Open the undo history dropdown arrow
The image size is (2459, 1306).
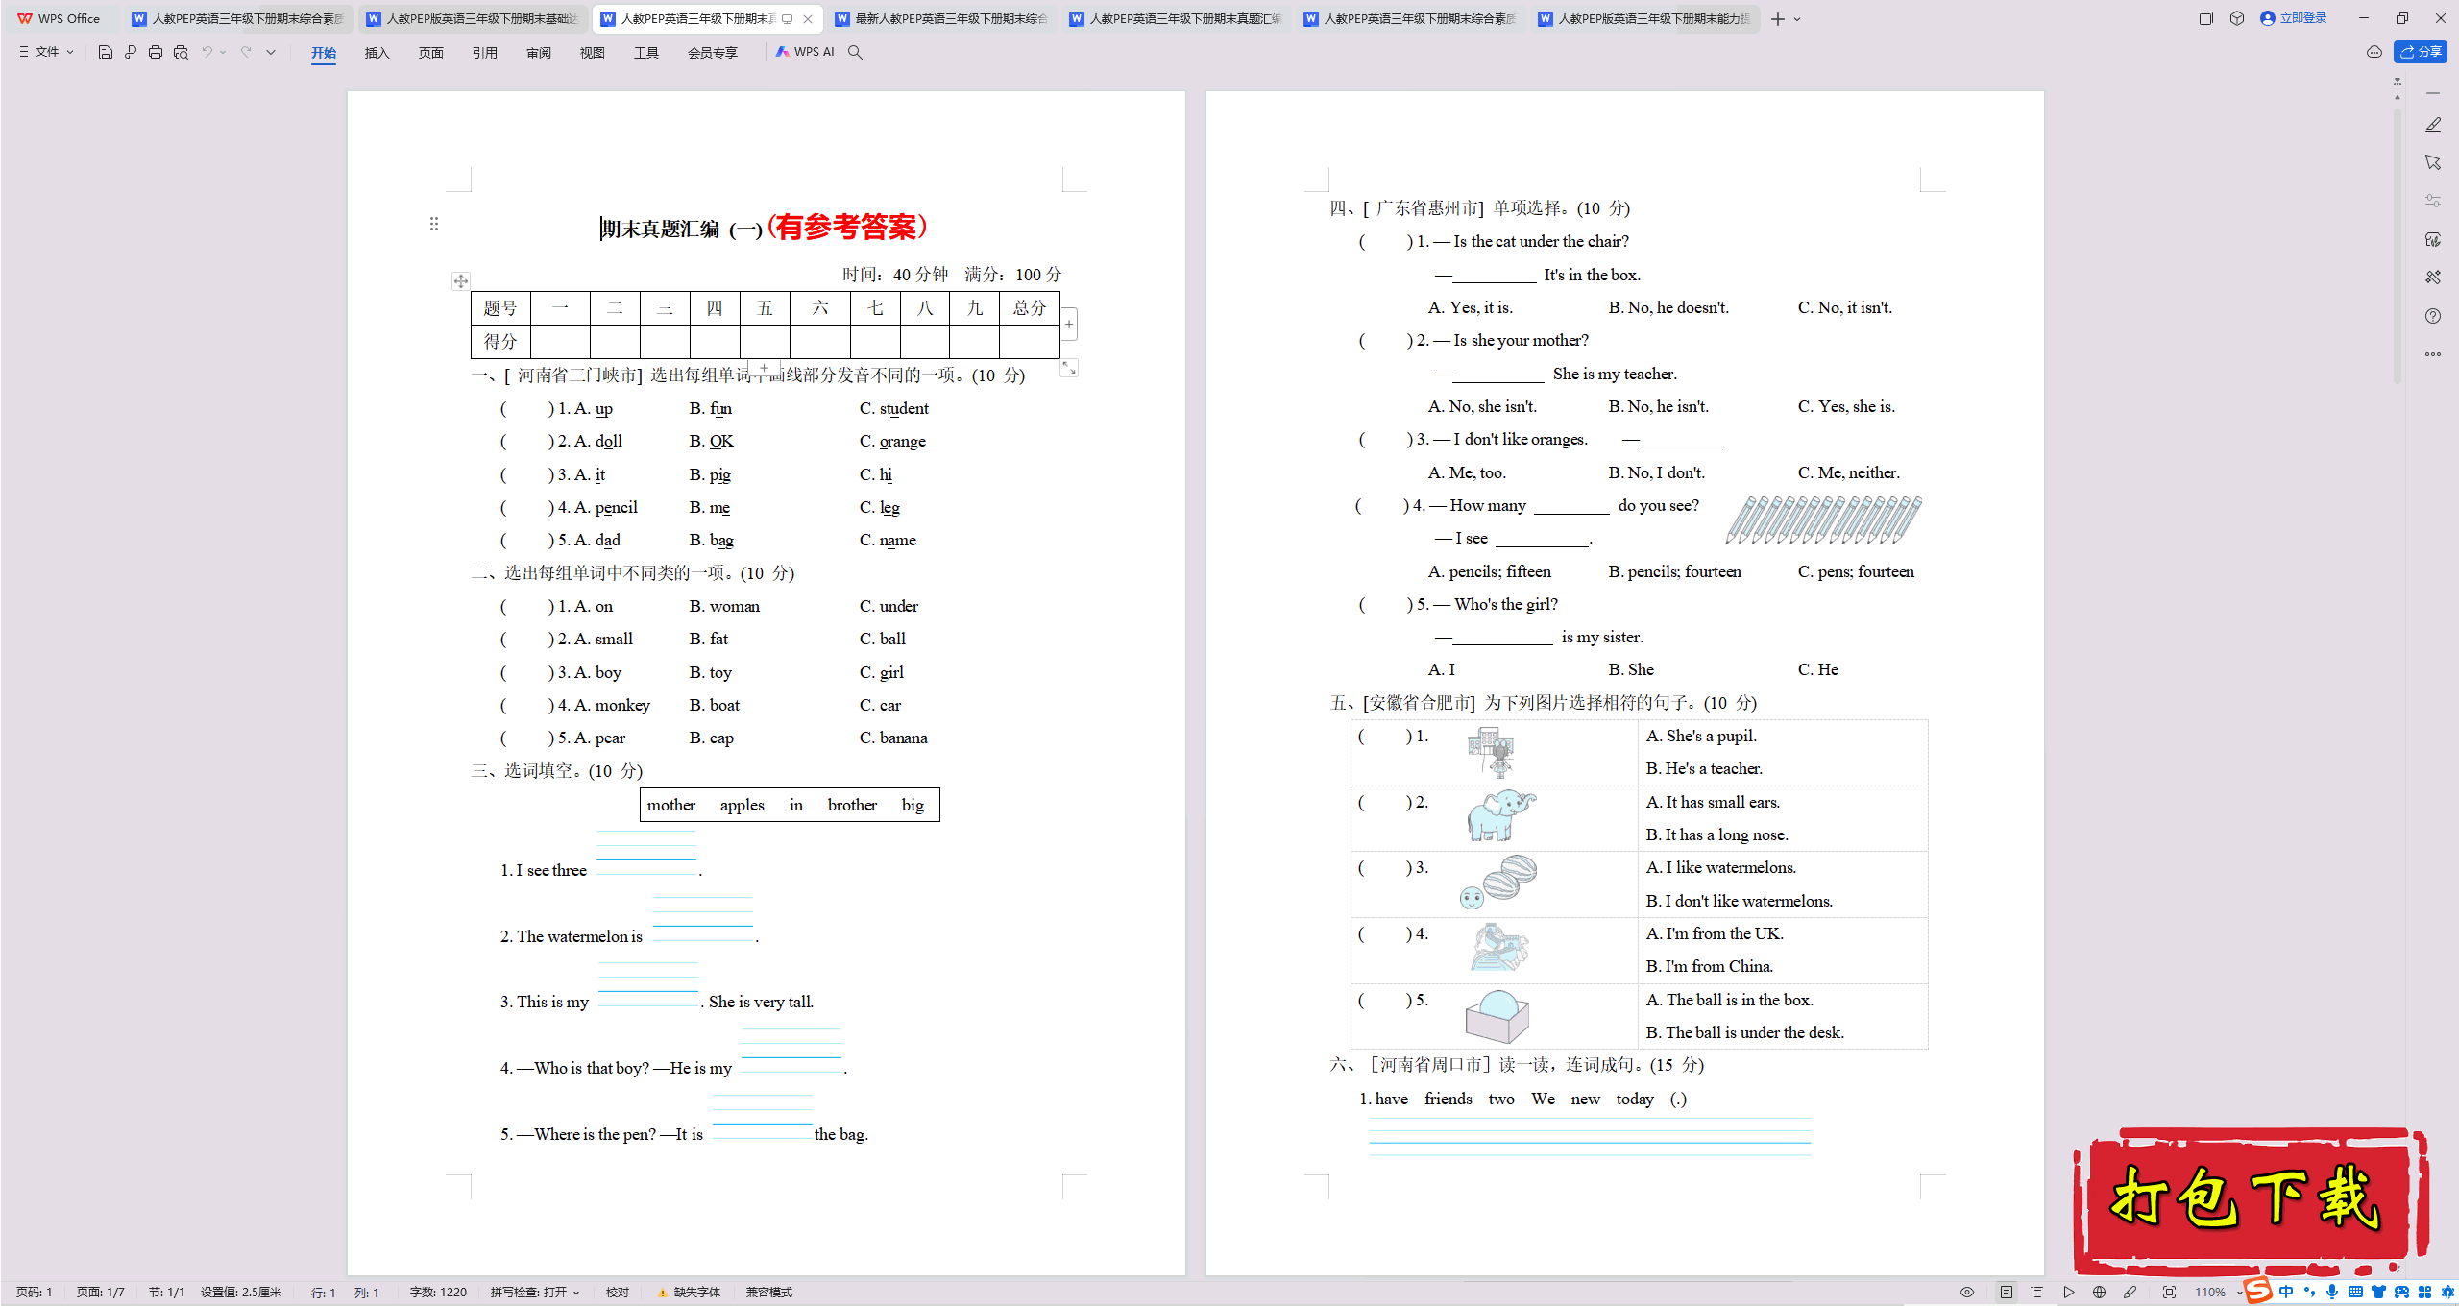(223, 52)
